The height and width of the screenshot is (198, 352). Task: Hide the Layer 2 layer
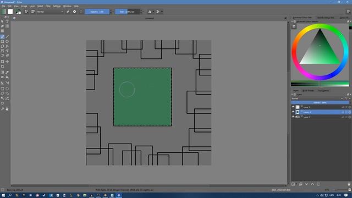(x=293, y=117)
